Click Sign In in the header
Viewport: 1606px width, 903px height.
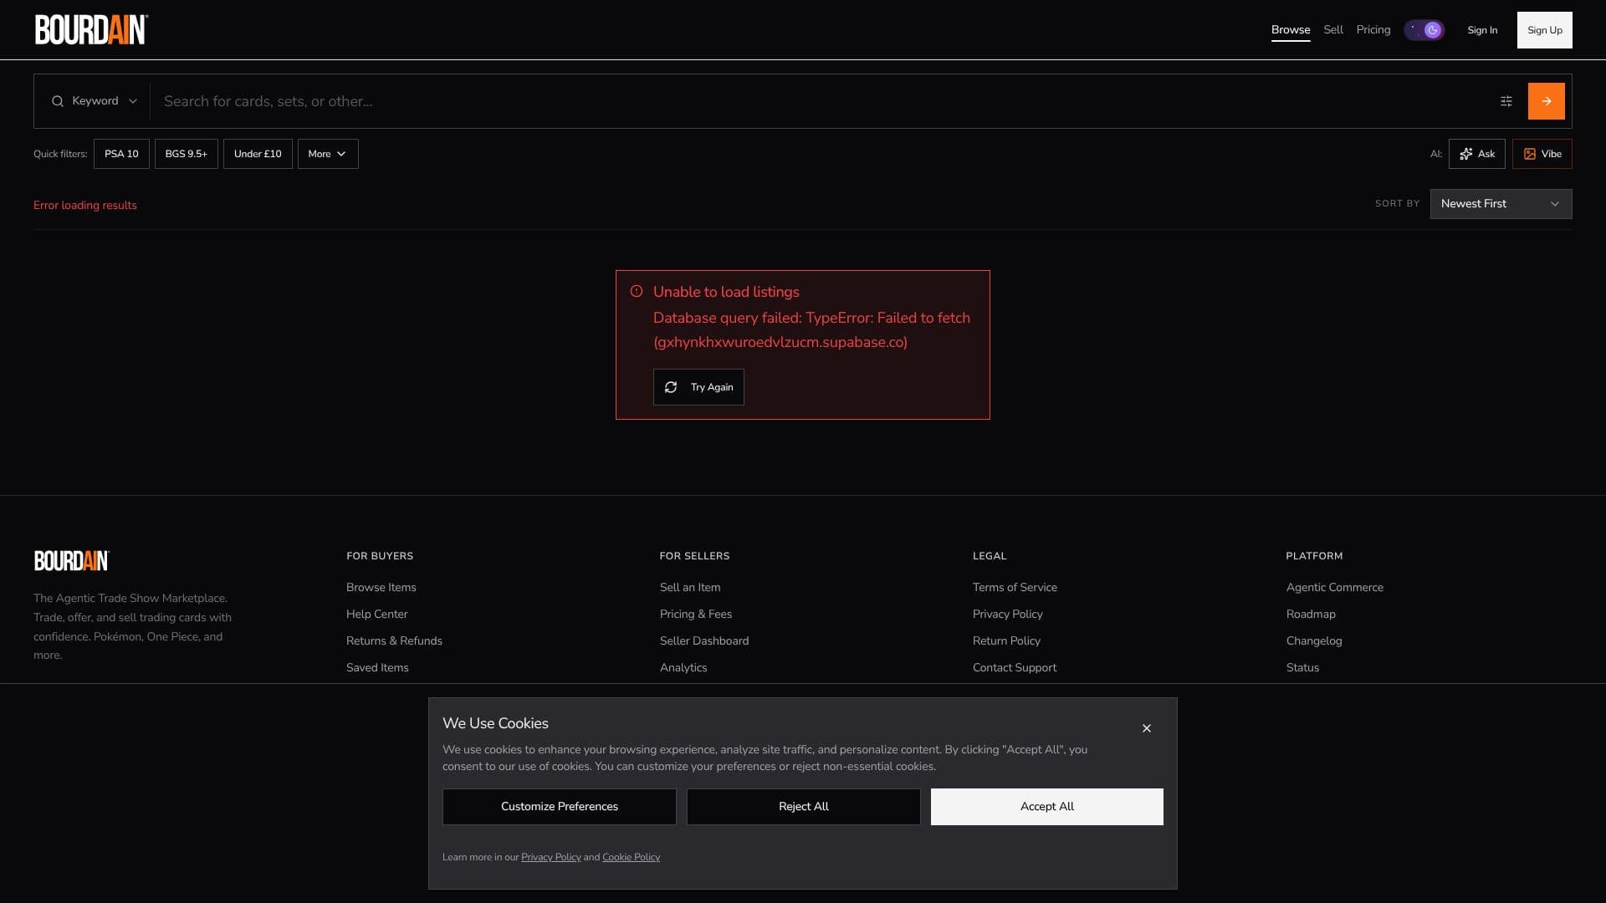[1482, 30]
